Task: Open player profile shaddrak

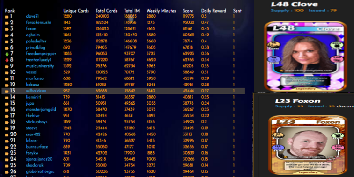Action: point(35,165)
